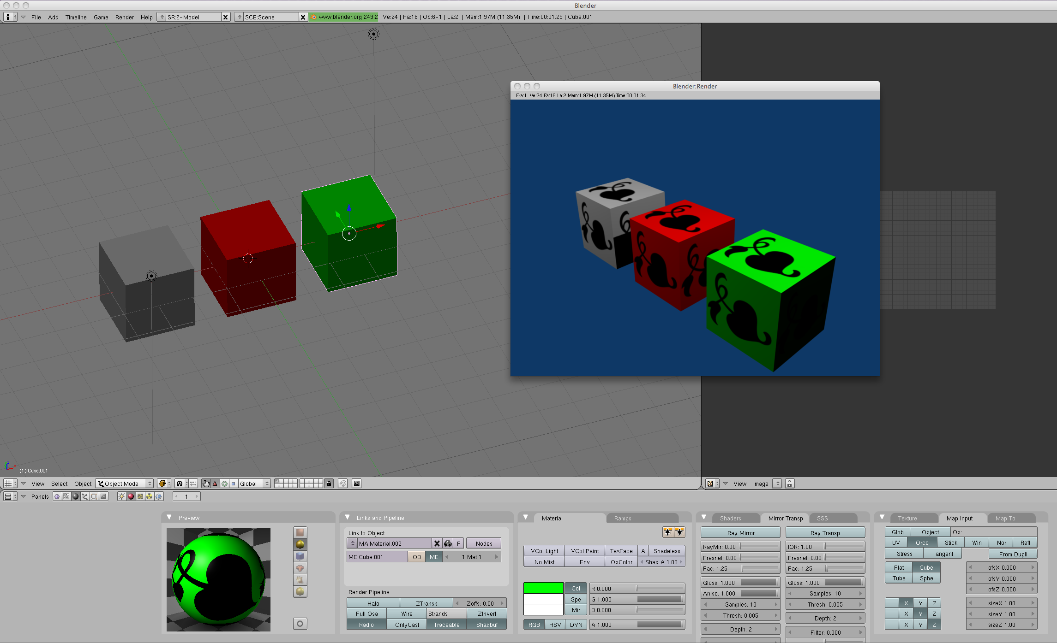The height and width of the screenshot is (643, 1057).
Task: Click the green Col color swatch
Action: point(543,588)
